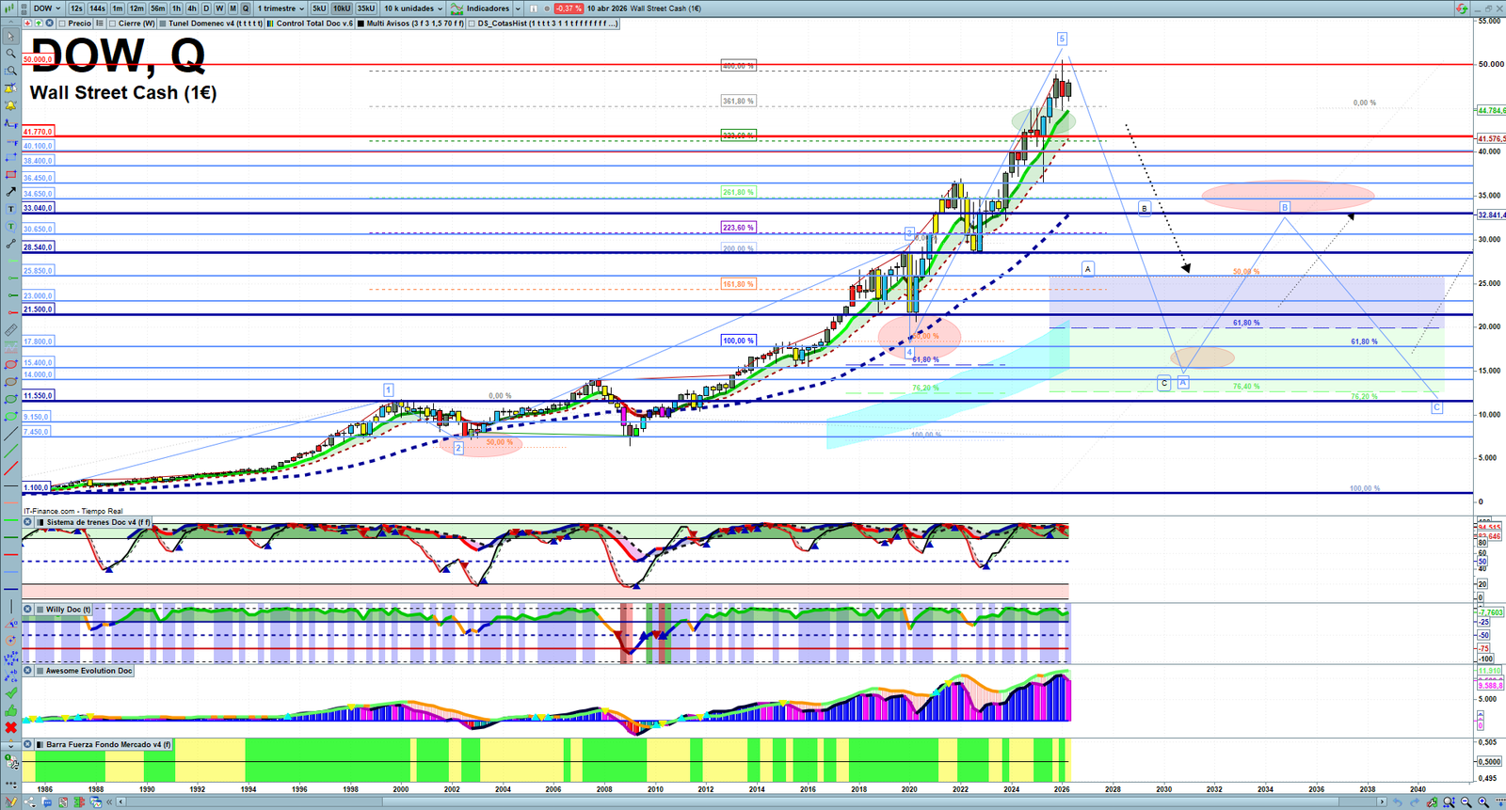Viewport: 1506px width, 810px height.
Task: Click the 50.000,0 red price level label
Action: (38, 59)
